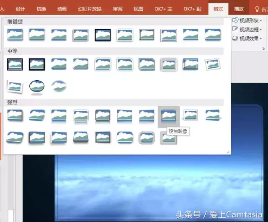Select the 格式 tab
The height and width of the screenshot is (222, 268).
point(218,9)
